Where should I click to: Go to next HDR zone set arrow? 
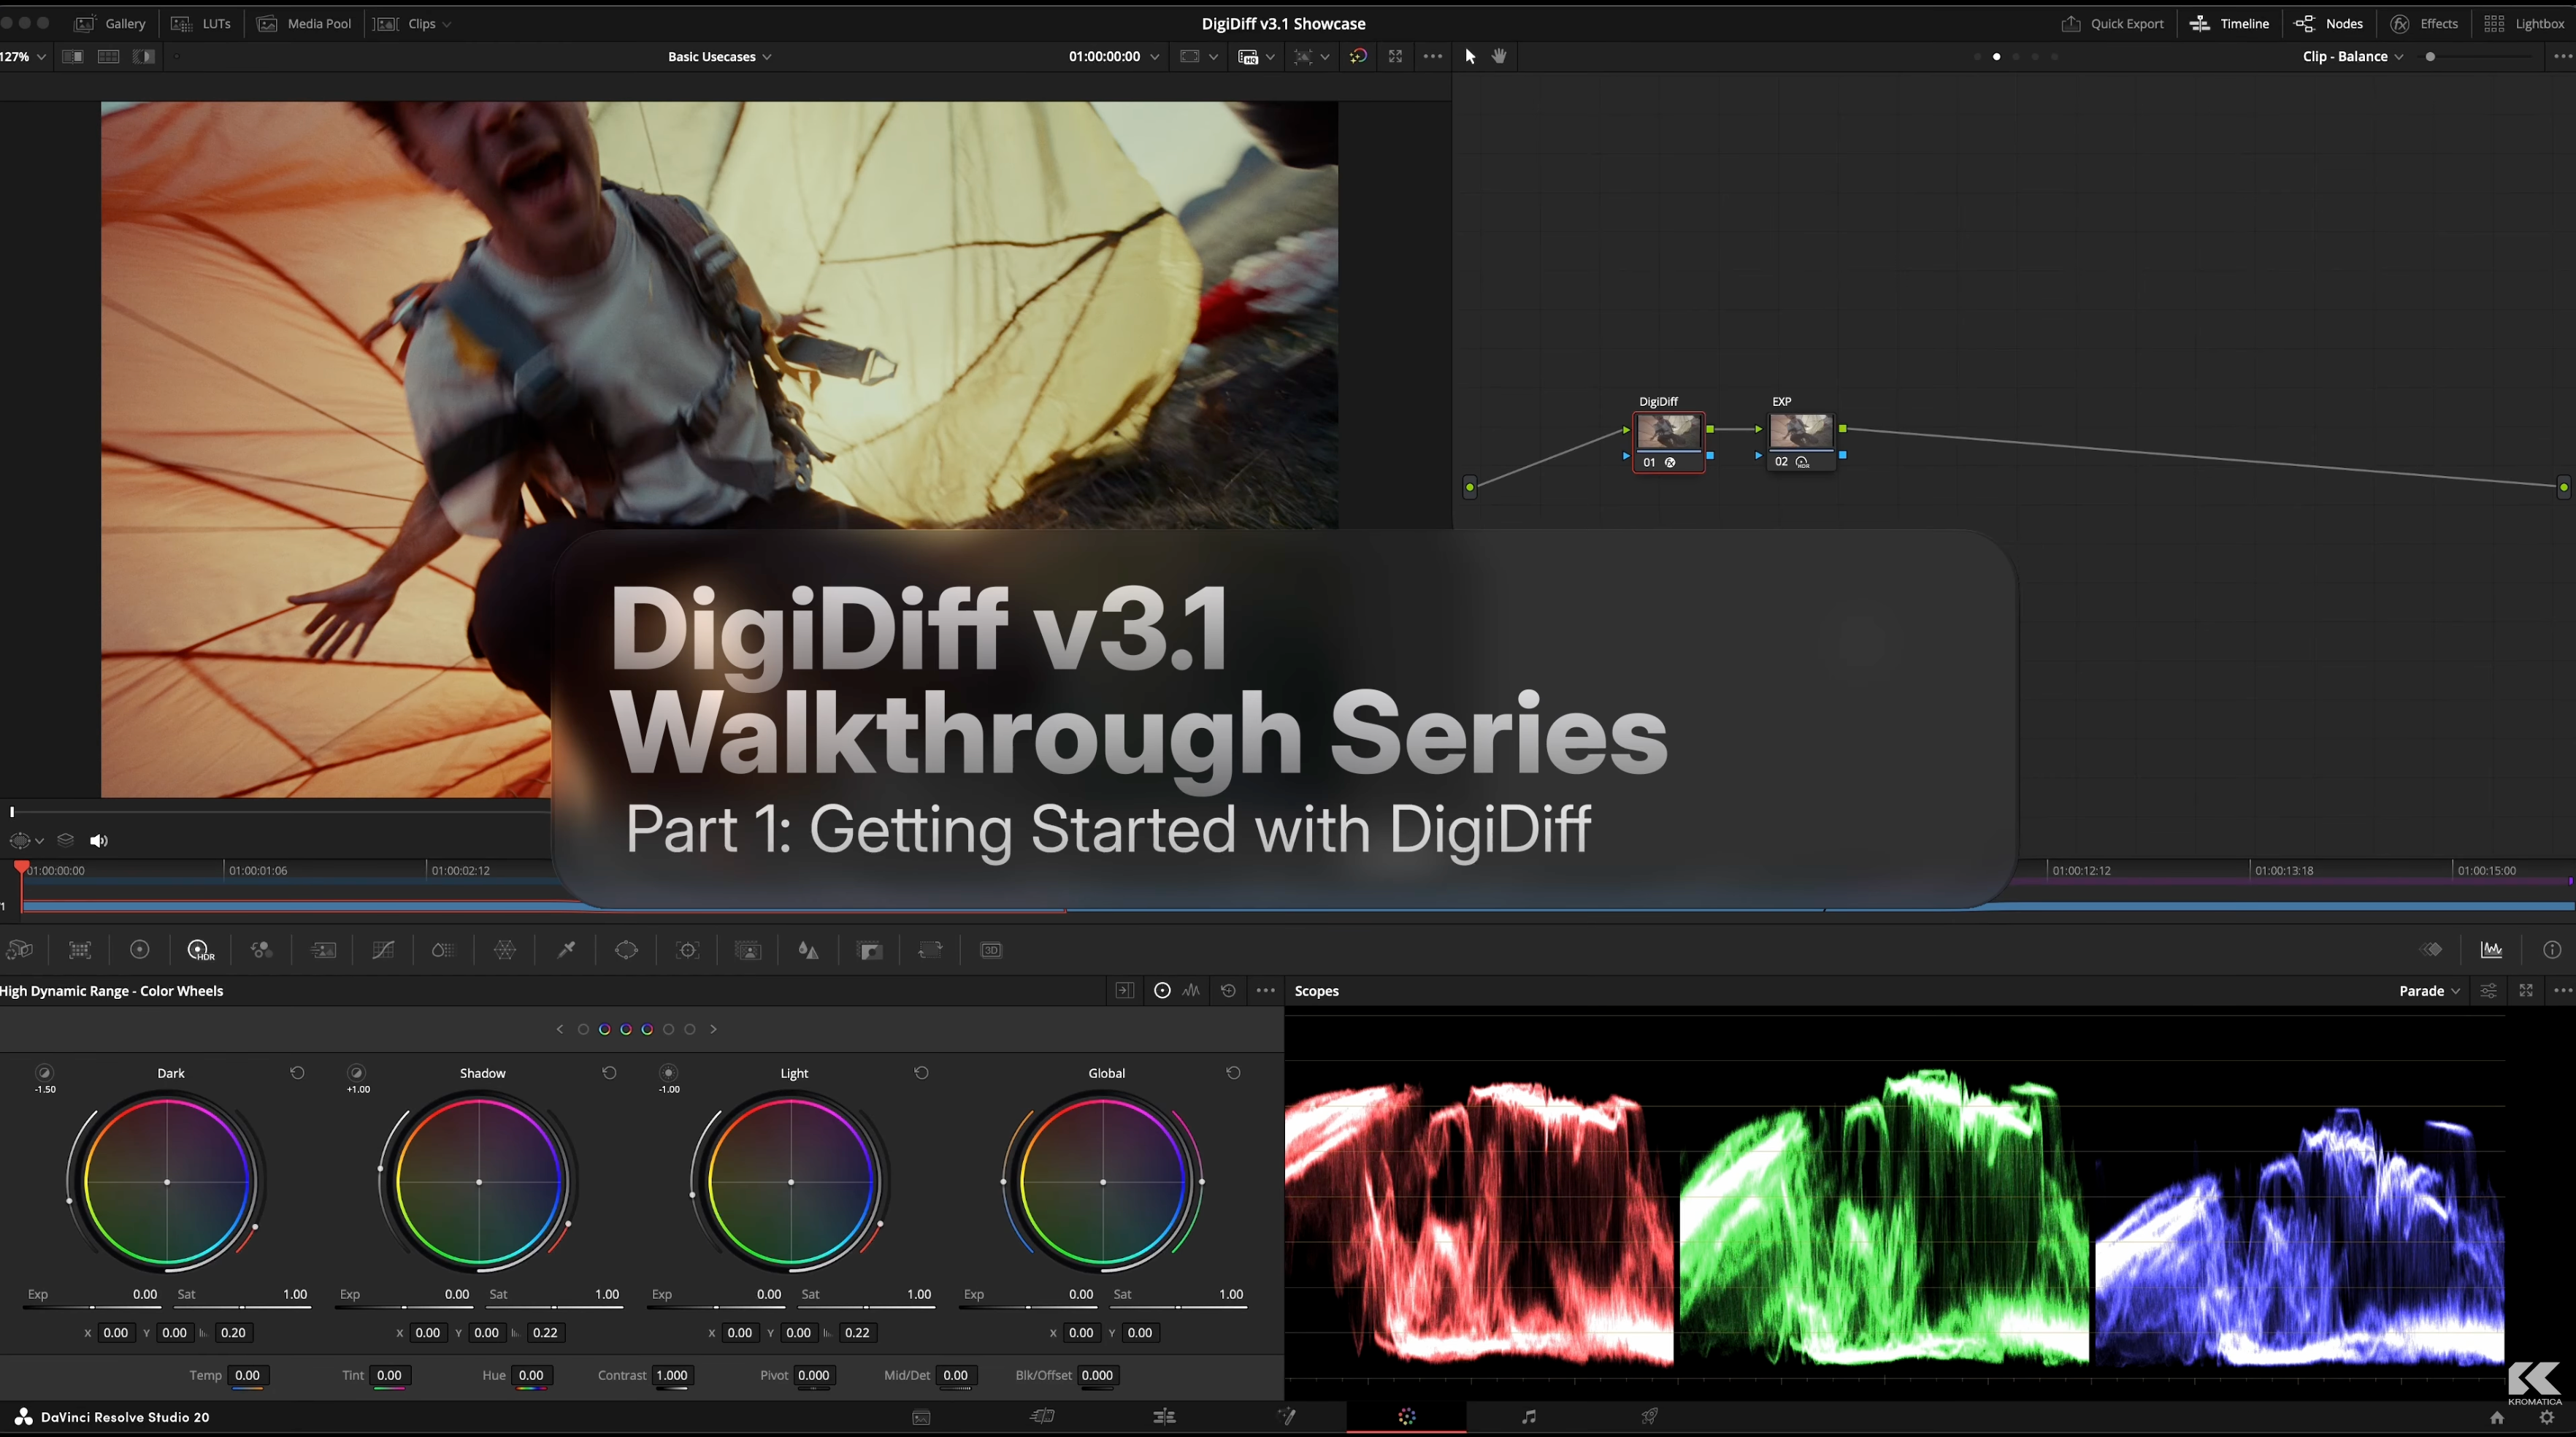713,1029
